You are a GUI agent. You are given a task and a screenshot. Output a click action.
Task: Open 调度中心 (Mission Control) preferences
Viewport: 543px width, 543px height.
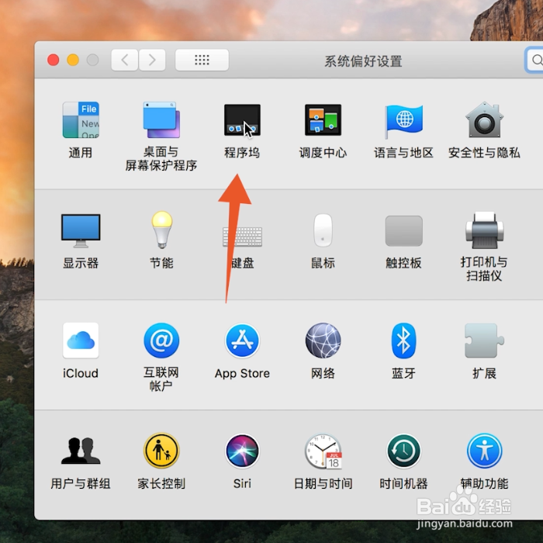click(x=323, y=119)
